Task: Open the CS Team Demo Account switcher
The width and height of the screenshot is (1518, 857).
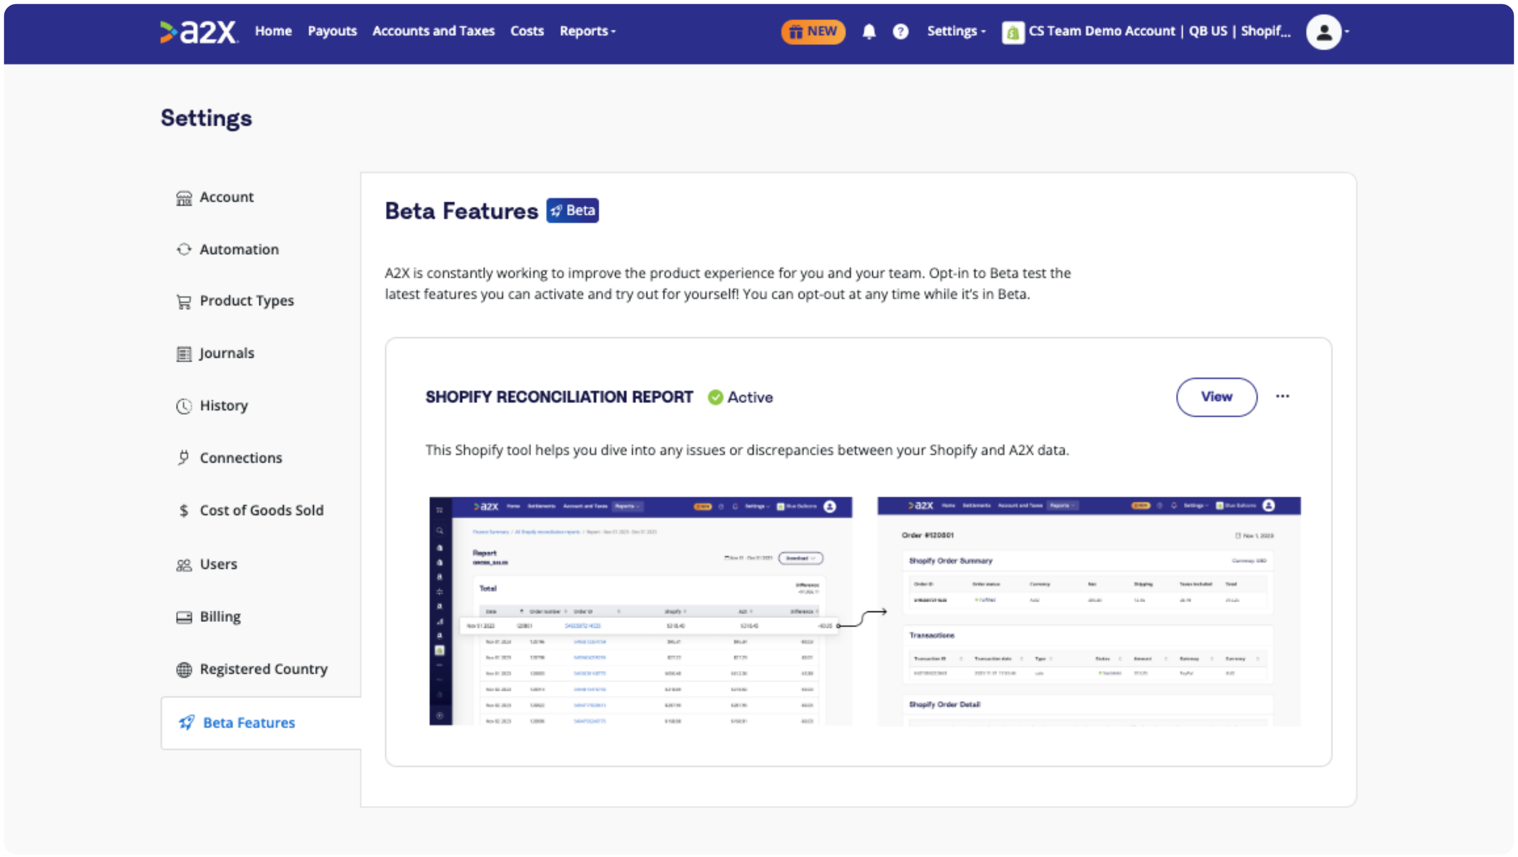Action: click(1146, 32)
